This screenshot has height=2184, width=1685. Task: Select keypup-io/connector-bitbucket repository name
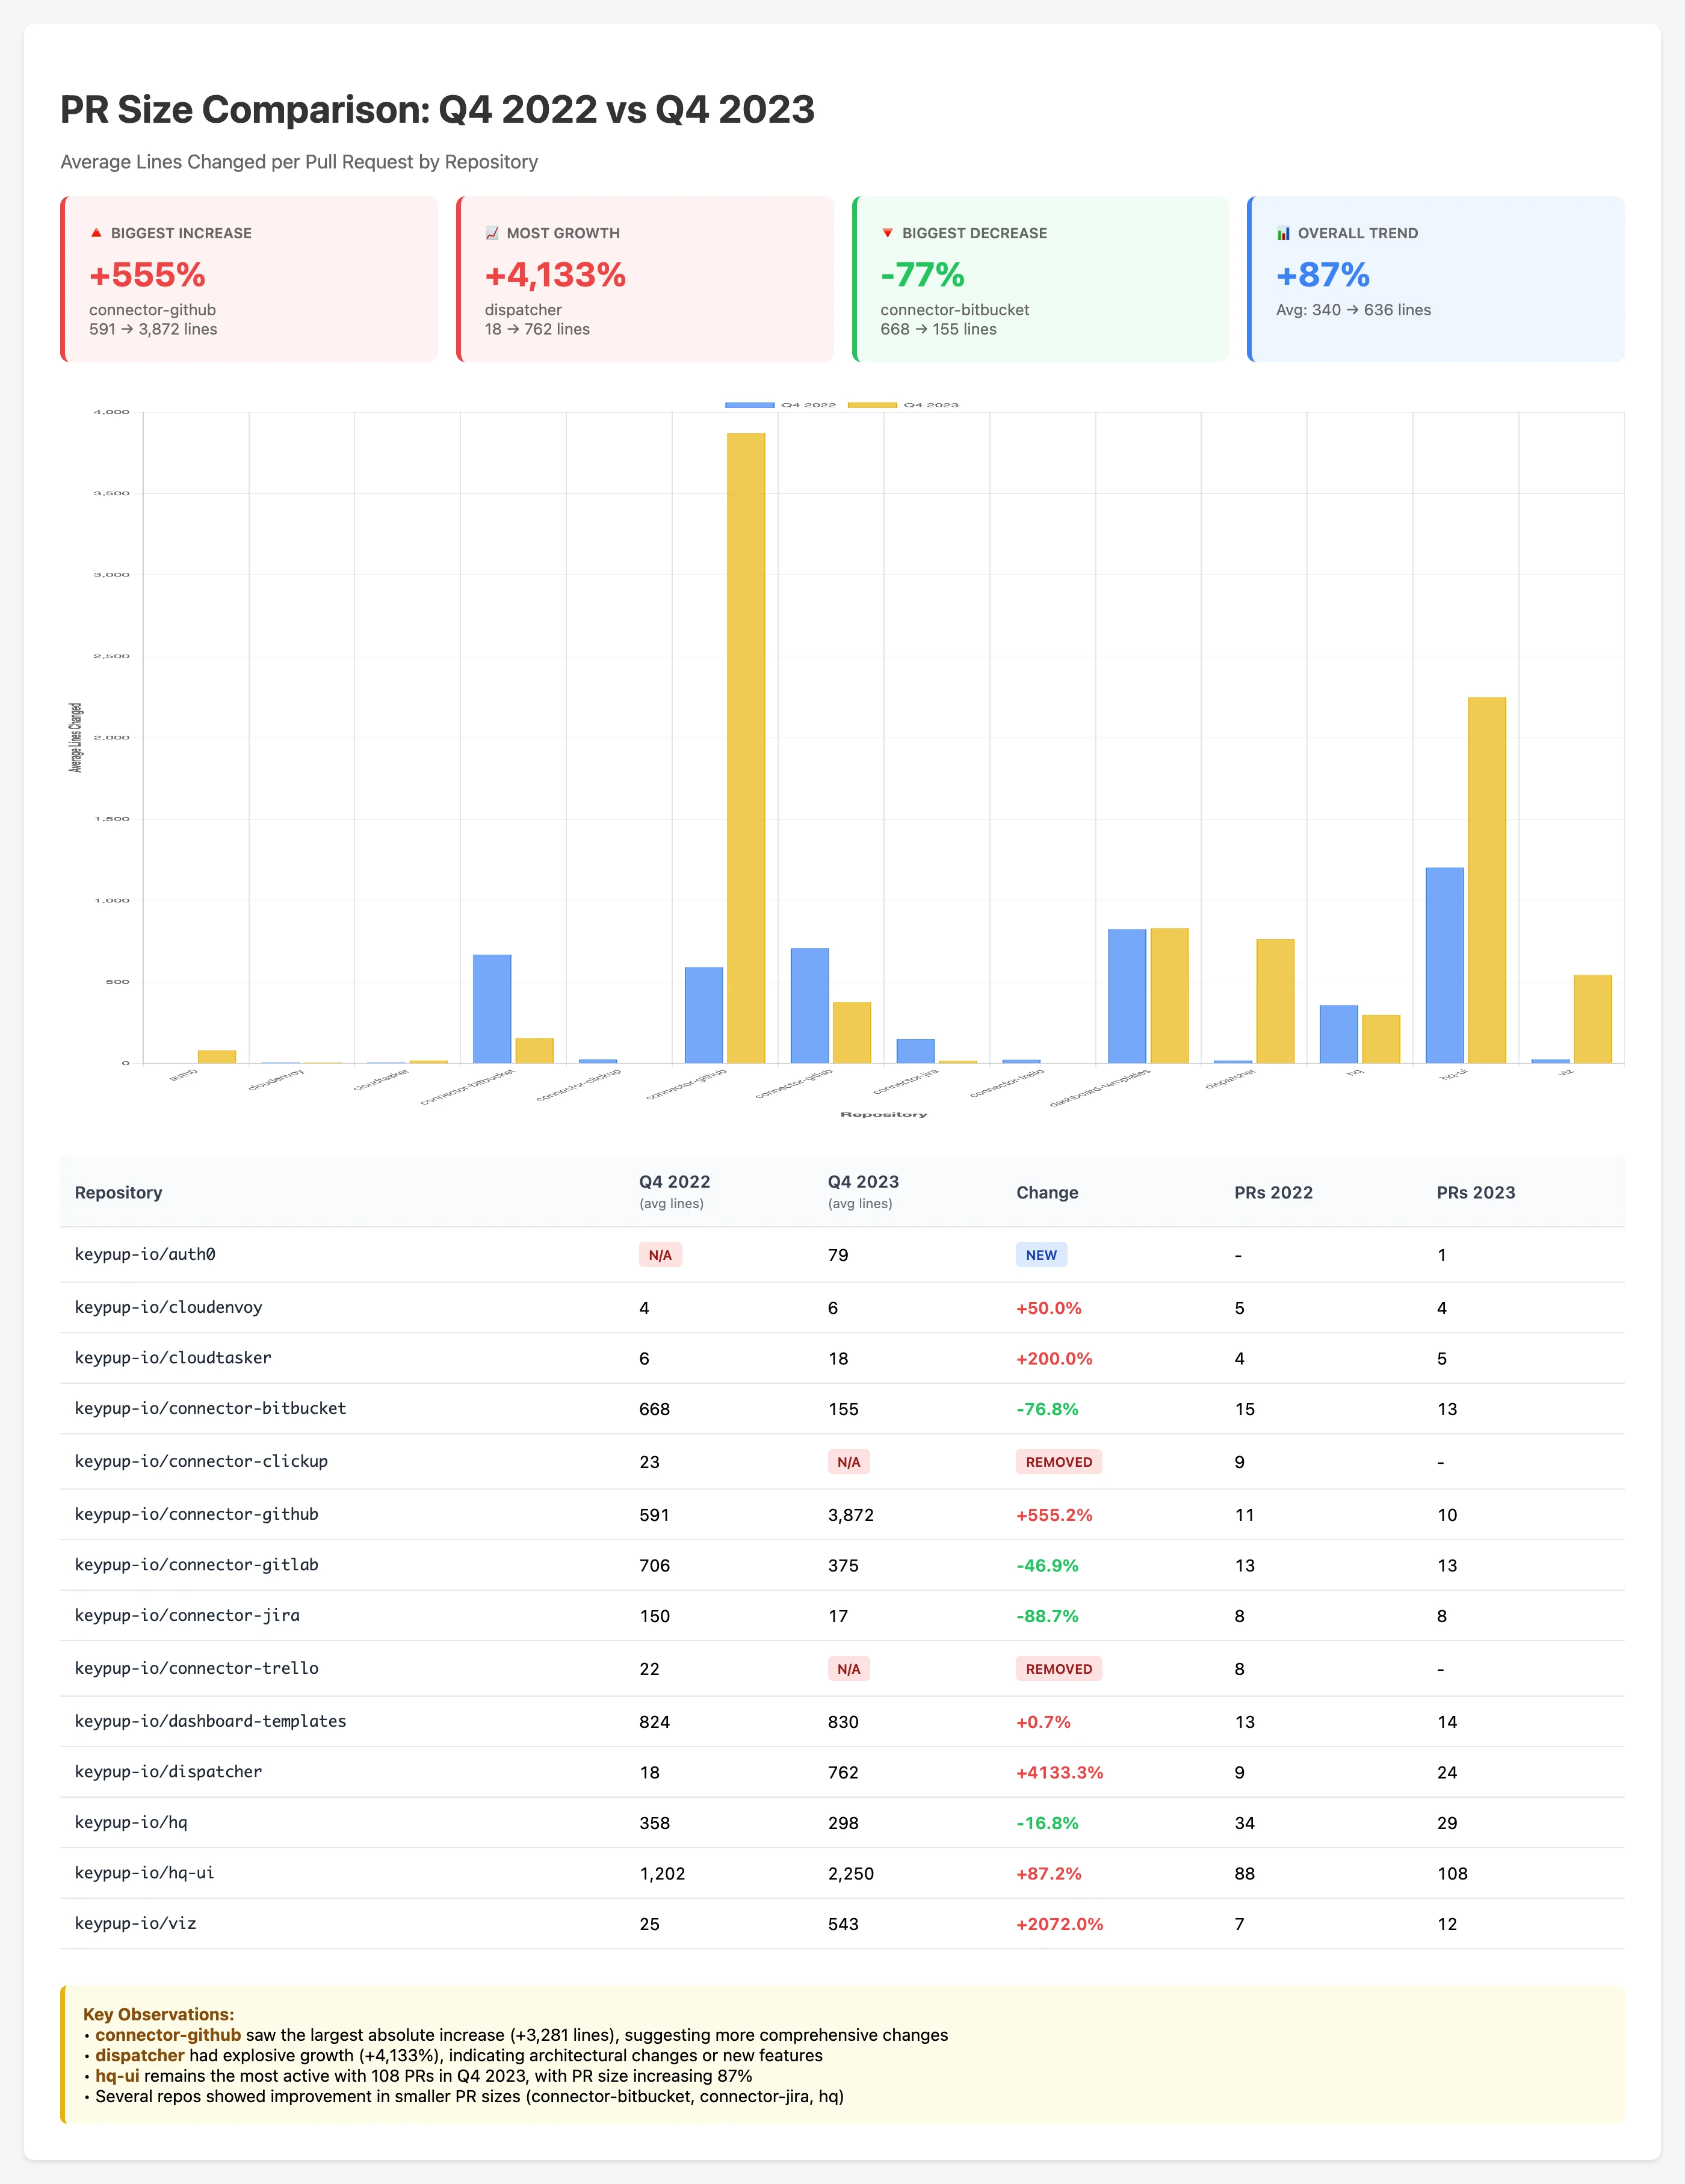210,1408
